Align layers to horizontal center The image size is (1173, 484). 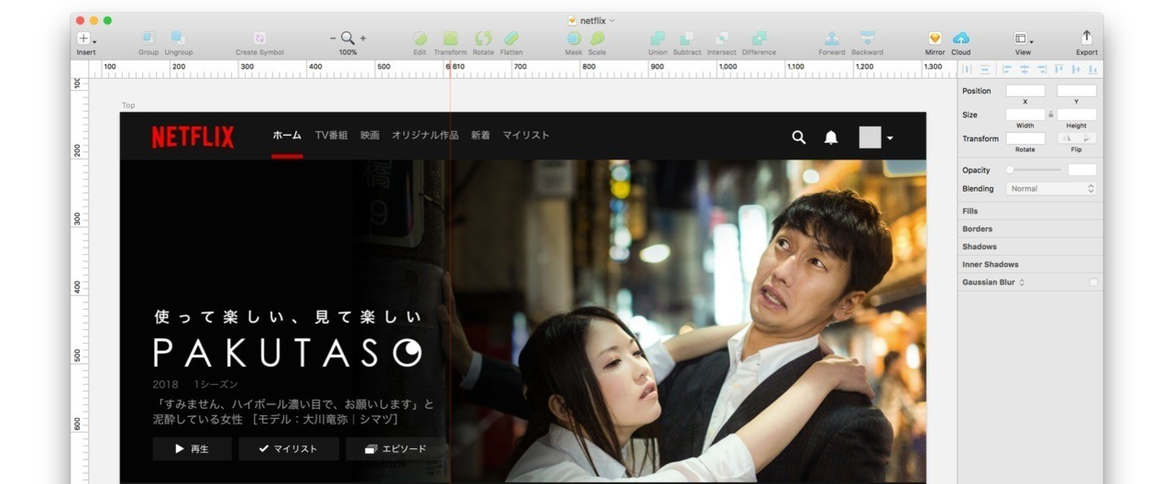[1024, 69]
